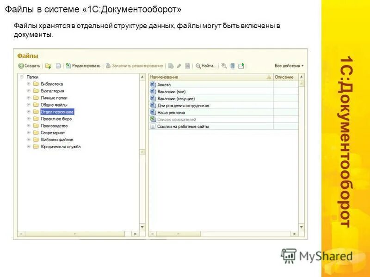370x277 pixels.
Task: Click the cancel search icon
Action: click(224, 65)
